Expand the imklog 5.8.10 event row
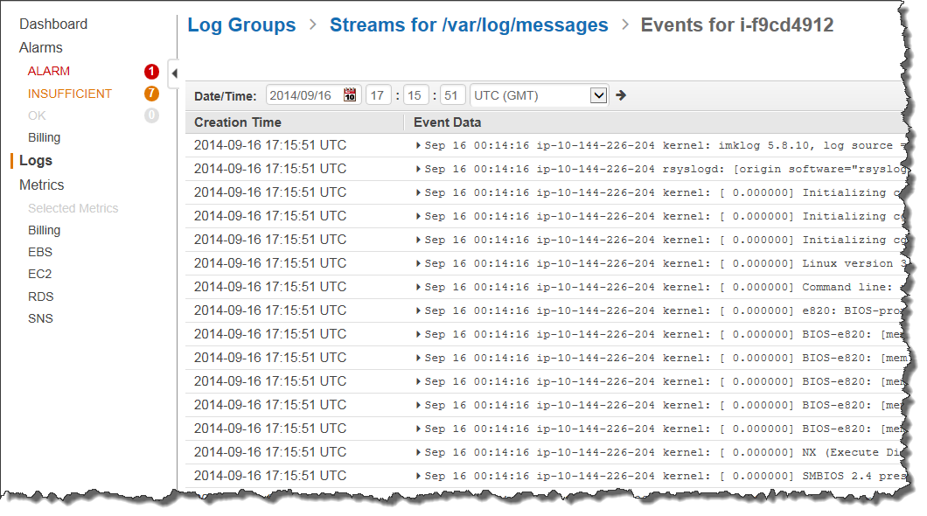 click(x=418, y=145)
